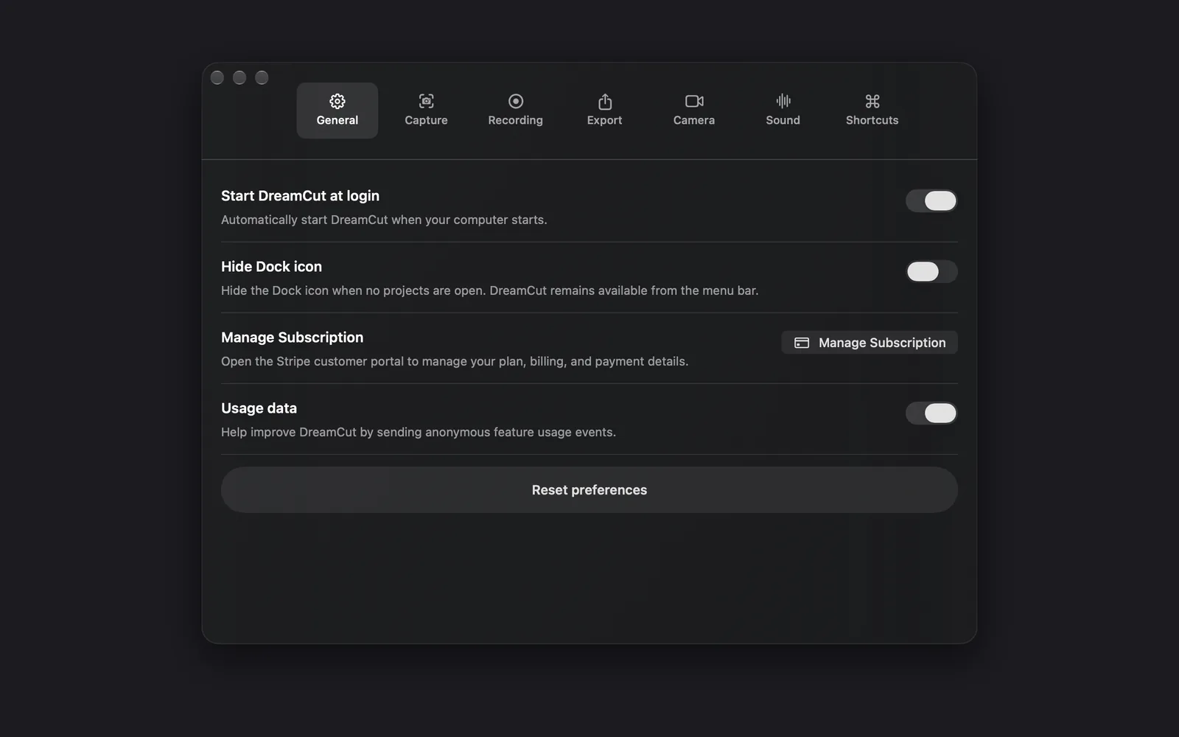The height and width of the screenshot is (737, 1179).
Task: Select the General gear icon
Action: [x=337, y=101]
